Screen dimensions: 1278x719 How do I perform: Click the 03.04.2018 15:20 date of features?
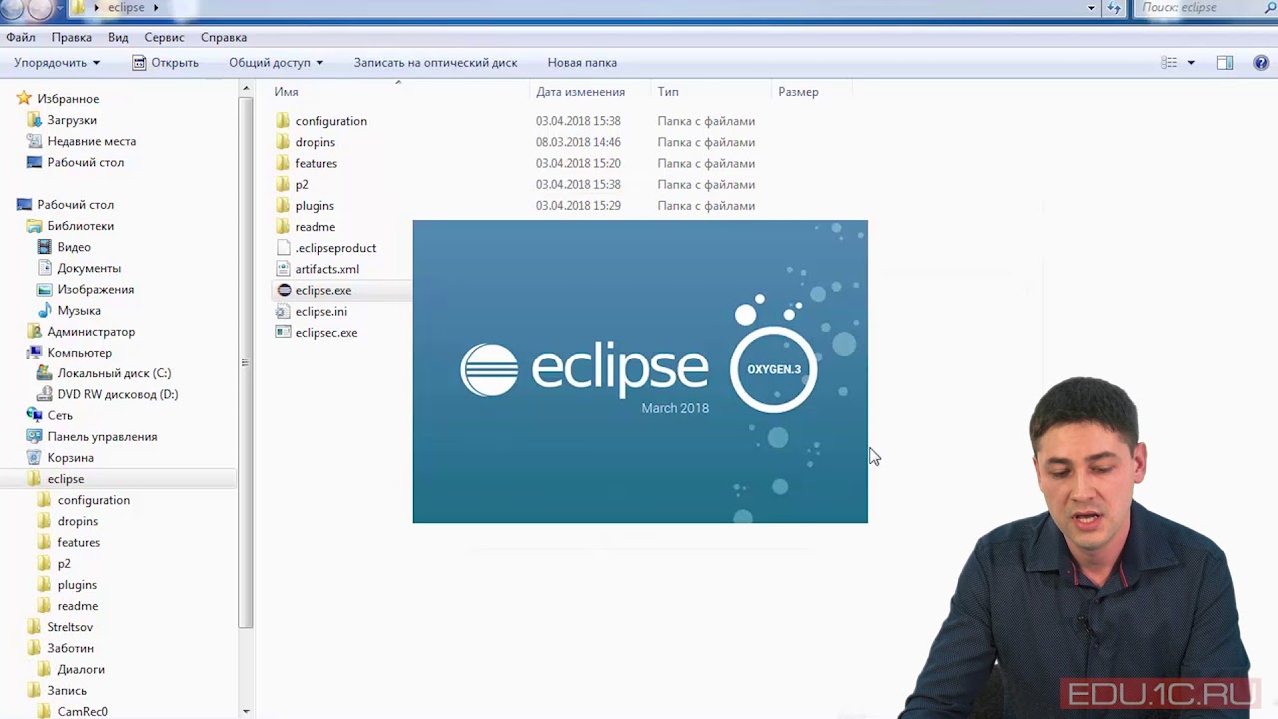pyautogui.click(x=578, y=163)
